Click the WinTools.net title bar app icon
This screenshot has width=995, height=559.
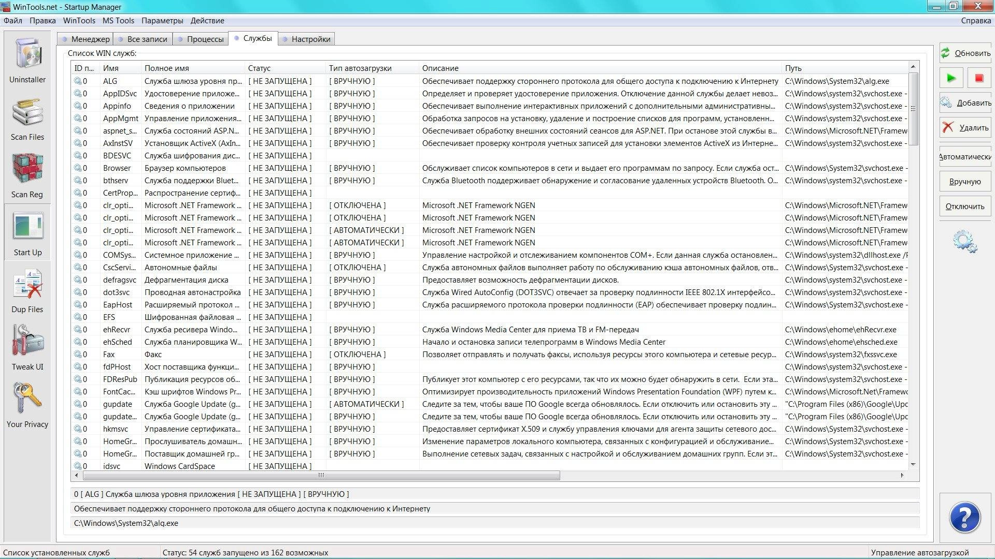click(5, 7)
